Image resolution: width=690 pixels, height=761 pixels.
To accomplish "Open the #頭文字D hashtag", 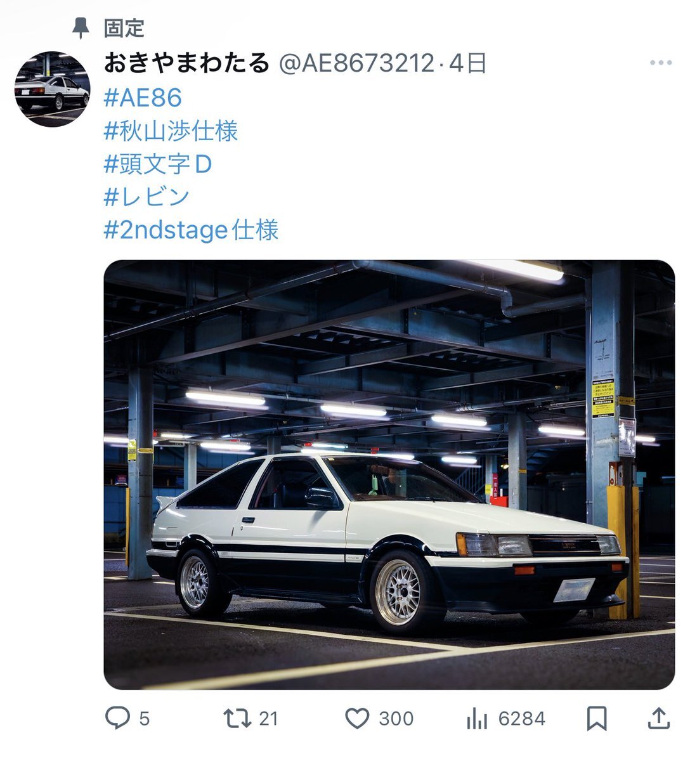I will (x=158, y=164).
